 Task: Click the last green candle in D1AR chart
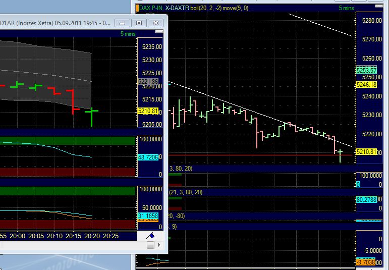(x=91, y=117)
